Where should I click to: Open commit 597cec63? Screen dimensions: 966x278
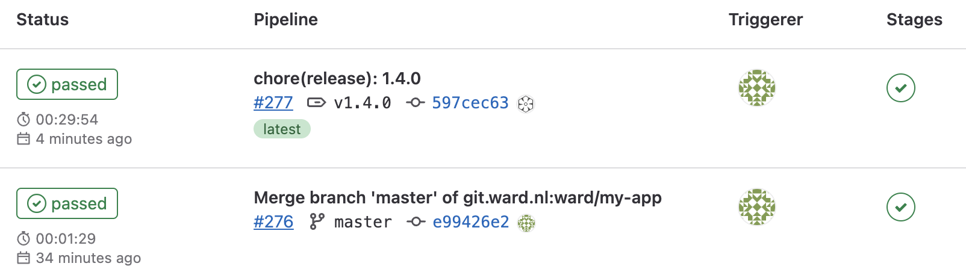pyautogui.click(x=470, y=103)
